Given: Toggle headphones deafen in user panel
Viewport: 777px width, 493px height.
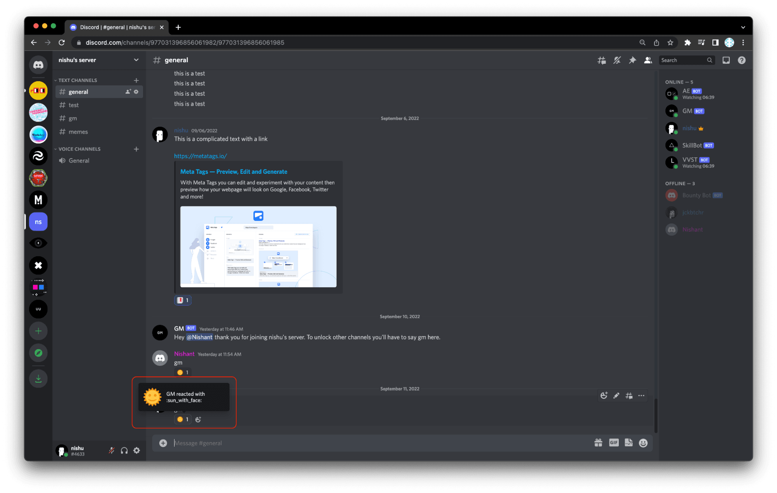Looking at the screenshot, I should (x=124, y=451).
